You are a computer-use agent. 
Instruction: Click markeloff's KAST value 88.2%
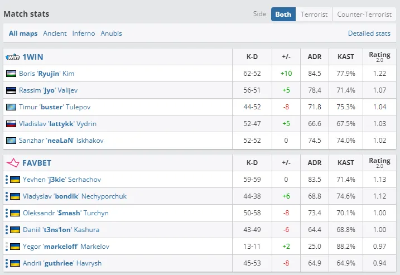[346, 247]
